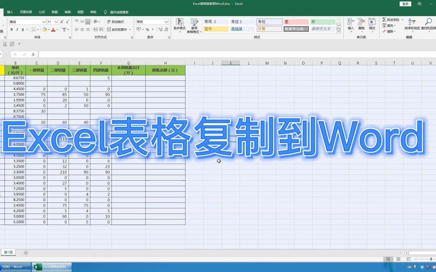Open the font size dropdown showing 11

click(56, 22)
